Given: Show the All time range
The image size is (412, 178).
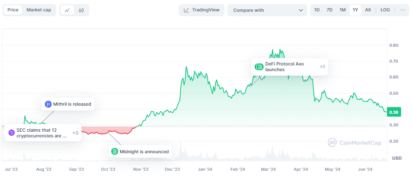Looking at the screenshot, I should point(368,10).
